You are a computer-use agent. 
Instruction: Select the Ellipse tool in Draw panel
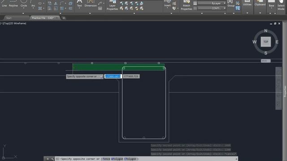(x=40, y=3)
